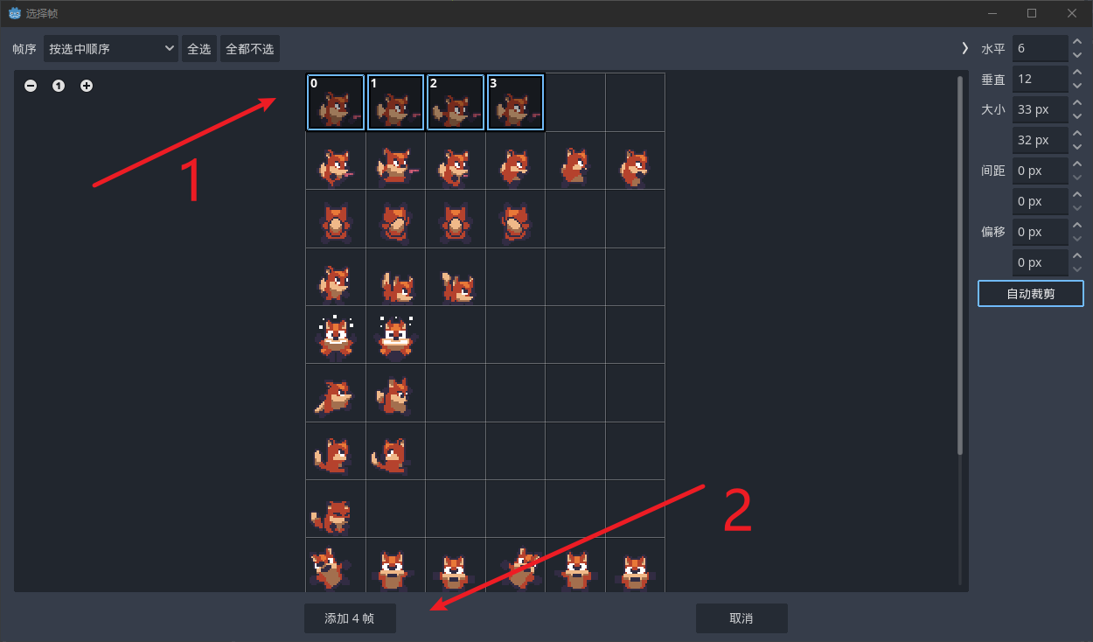
Task: Deselect frame 0 in the sprite grid
Action: pos(336,102)
